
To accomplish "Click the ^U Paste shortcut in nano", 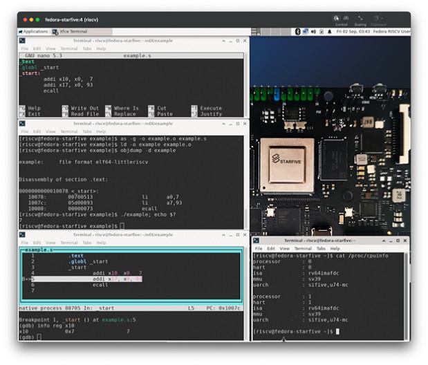I will point(160,114).
